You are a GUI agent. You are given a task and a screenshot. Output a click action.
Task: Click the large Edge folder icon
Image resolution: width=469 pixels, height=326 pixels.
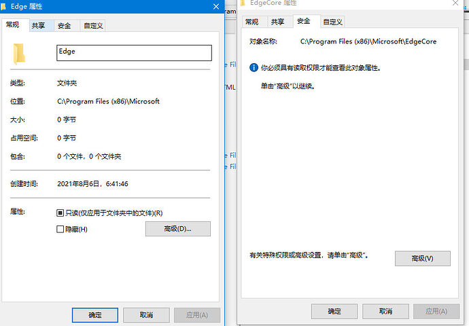click(19, 54)
